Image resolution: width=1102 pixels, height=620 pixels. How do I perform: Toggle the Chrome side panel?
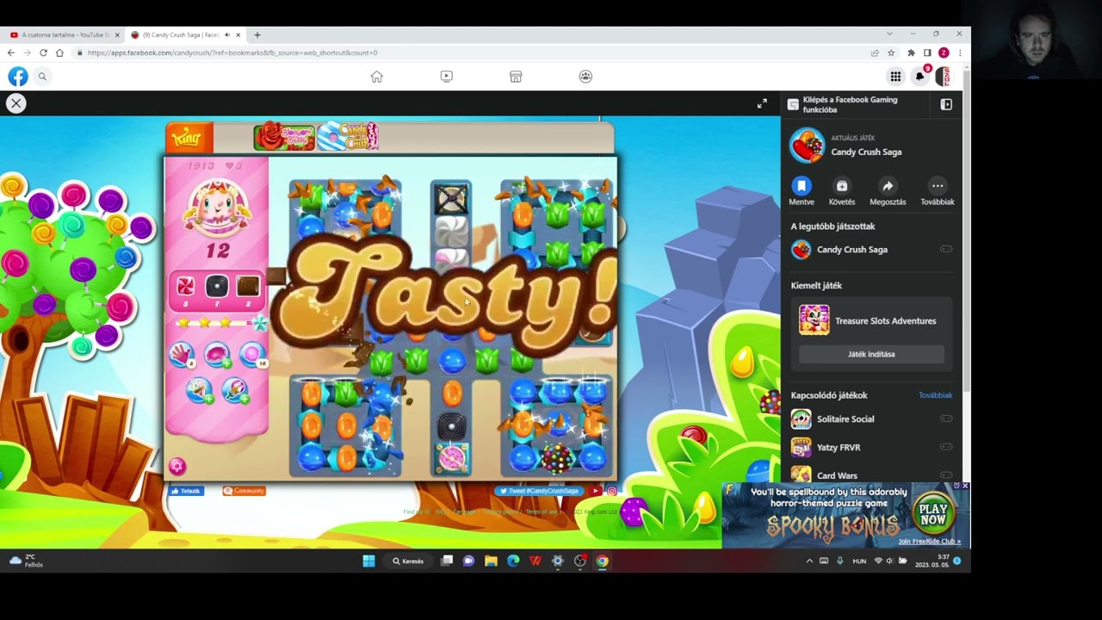coord(927,53)
